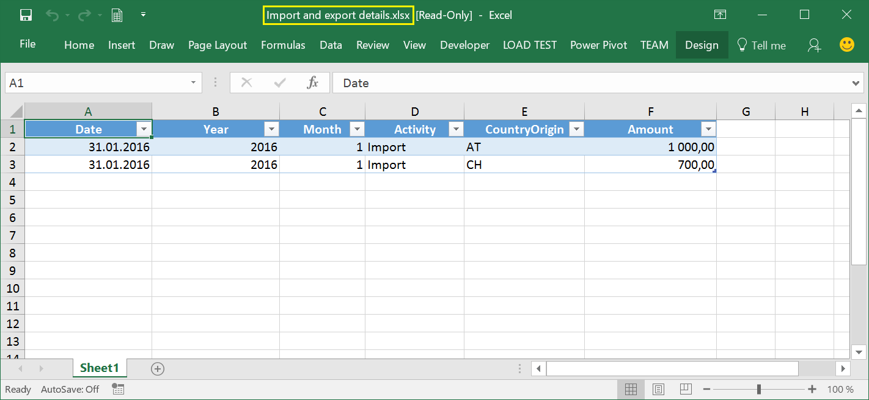Image resolution: width=869 pixels, height=400 pixels.
Task: Open the Share person icon
Action: 814,45
